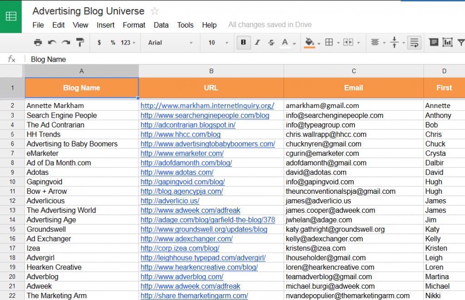Select the Hearken Creative cell
Screen dimensions: 465x300
point(82,267)
